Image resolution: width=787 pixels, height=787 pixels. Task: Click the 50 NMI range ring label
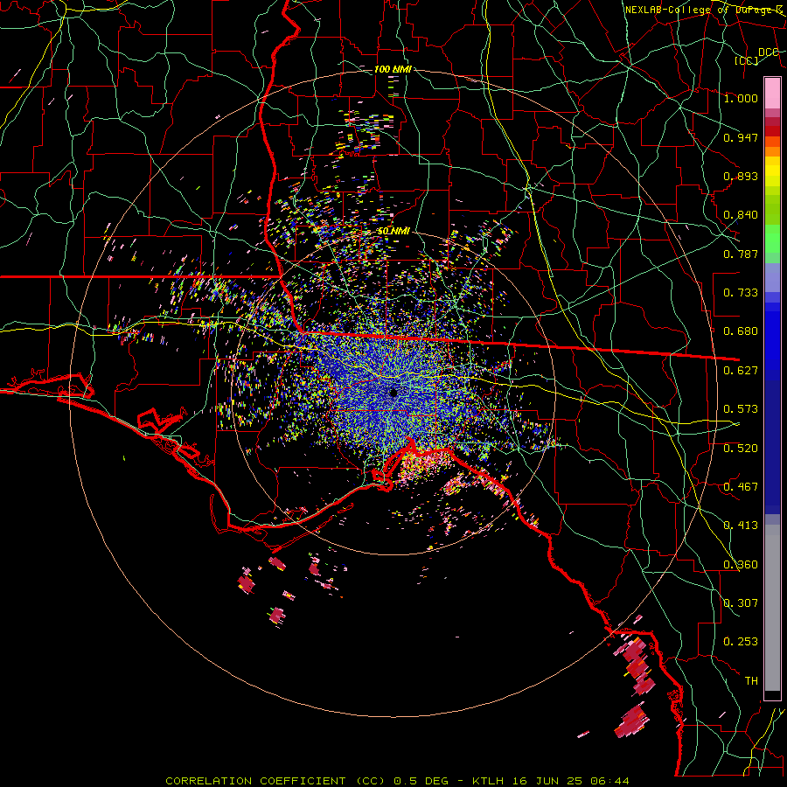(x=394, y=232)
